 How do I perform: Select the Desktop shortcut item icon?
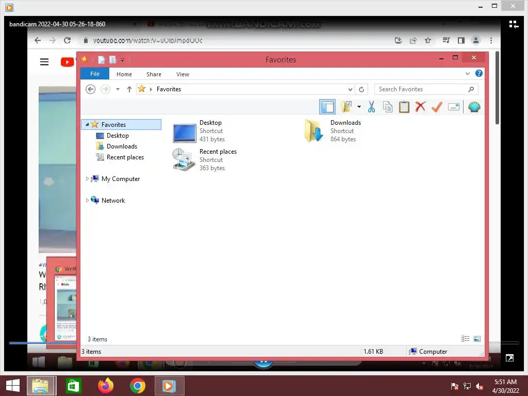pyautogui.click(x=184, y=133)
